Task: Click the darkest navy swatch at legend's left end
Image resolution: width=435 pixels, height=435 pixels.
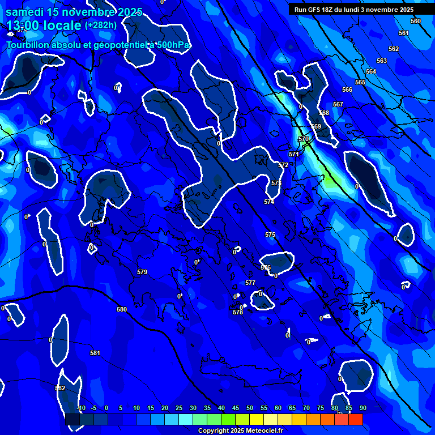Action: click(x=72, y=420)
